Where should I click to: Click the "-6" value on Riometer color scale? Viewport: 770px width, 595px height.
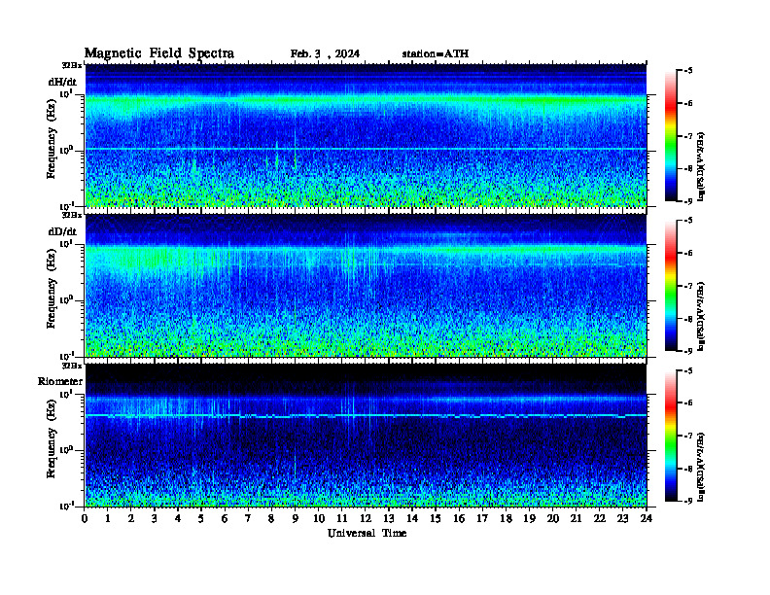687,403
